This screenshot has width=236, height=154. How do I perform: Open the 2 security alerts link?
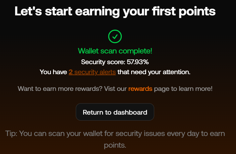92,72
